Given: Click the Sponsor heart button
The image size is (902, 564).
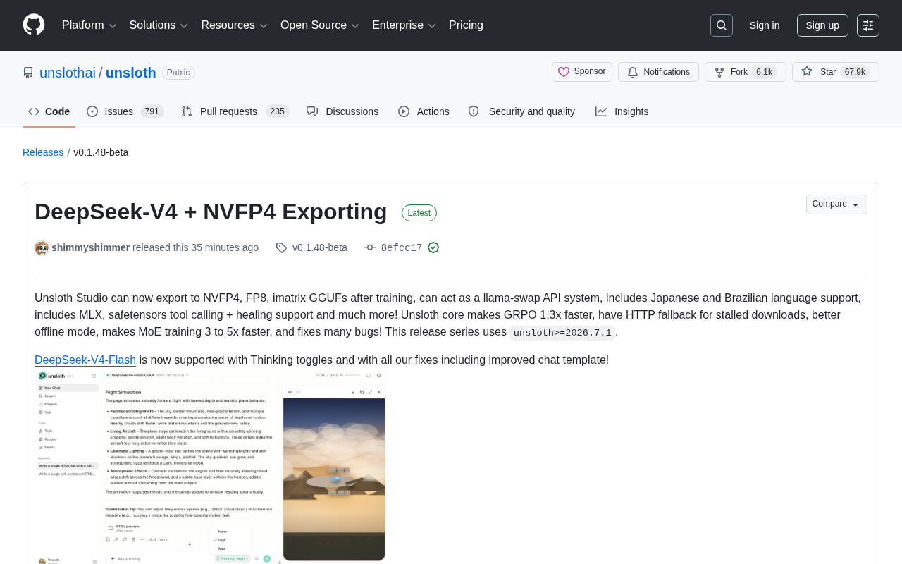Looking at the screenshot, I should click(582, 72).
